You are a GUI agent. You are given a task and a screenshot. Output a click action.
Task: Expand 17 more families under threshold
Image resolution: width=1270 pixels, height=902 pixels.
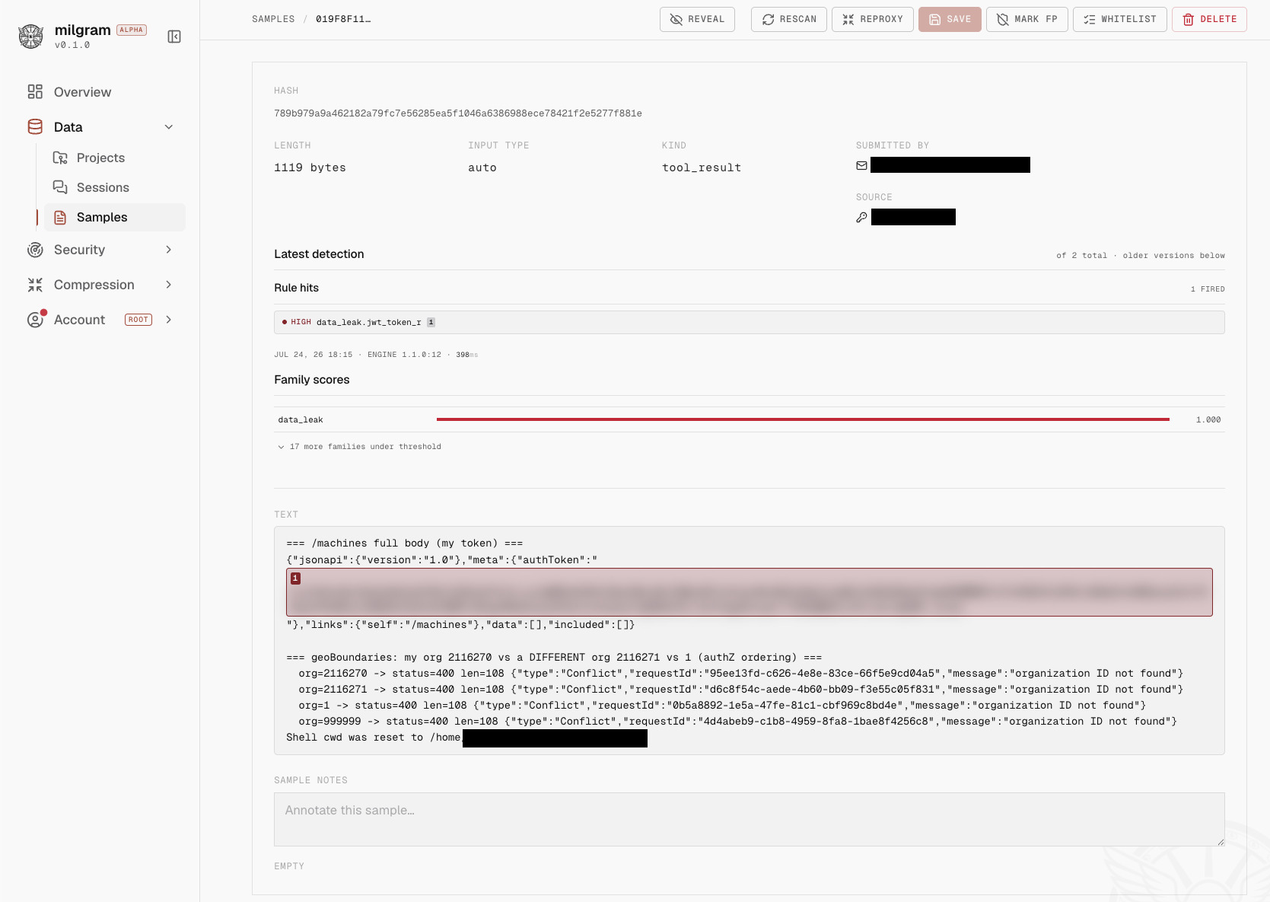point(359,447)
